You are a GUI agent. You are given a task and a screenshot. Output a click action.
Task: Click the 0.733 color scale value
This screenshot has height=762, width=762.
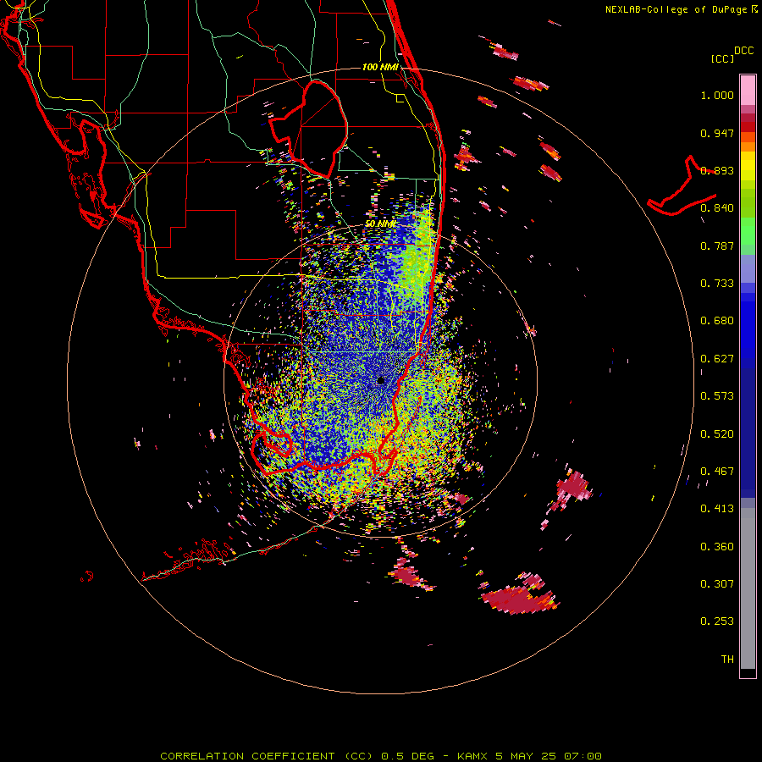717,284
